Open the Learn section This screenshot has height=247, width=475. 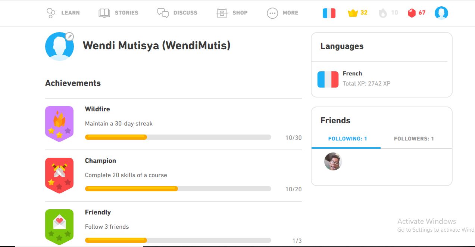click(x=63, y=13)
